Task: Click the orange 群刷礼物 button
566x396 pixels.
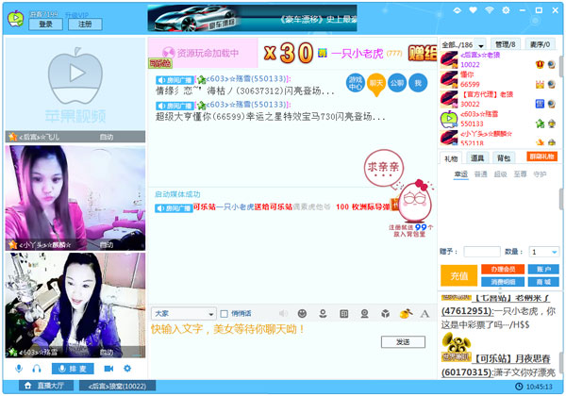Action: point(541,157)
